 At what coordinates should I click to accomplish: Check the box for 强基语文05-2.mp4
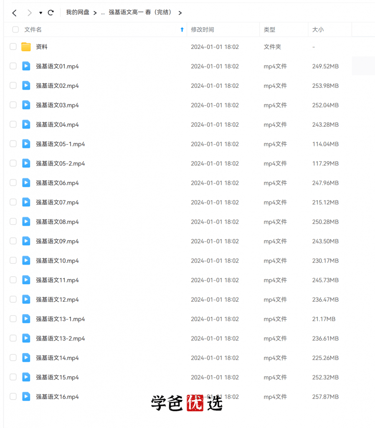coord(13,163)
